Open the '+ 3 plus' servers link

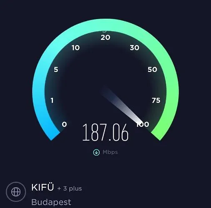coord(70,188)
